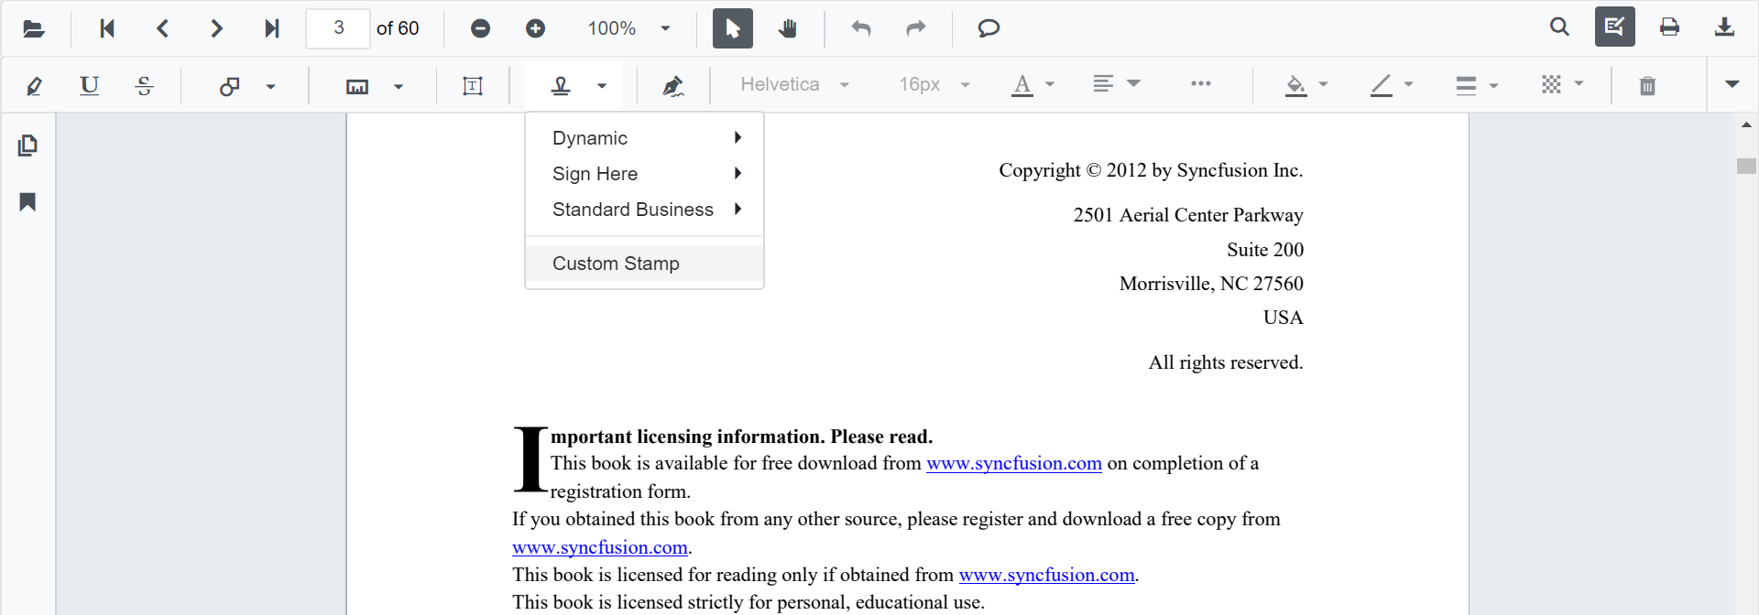Screen dimensions: 1759x615
Task: Click the 'Morrisville, NC 27560' address line
Action: tap(1211, 284)
